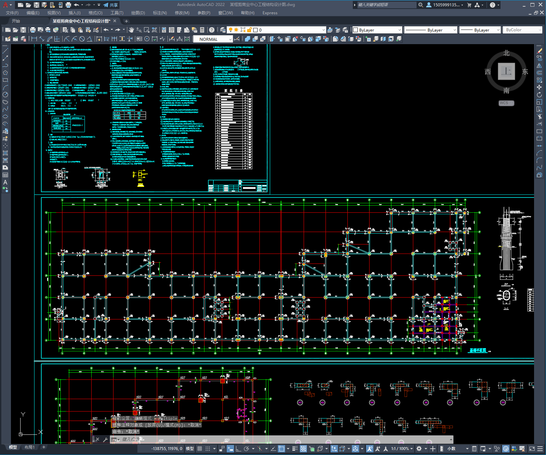The image size is (546, 455).
Task: Click the layer color swatch square
Action: (x=256, y=30)
